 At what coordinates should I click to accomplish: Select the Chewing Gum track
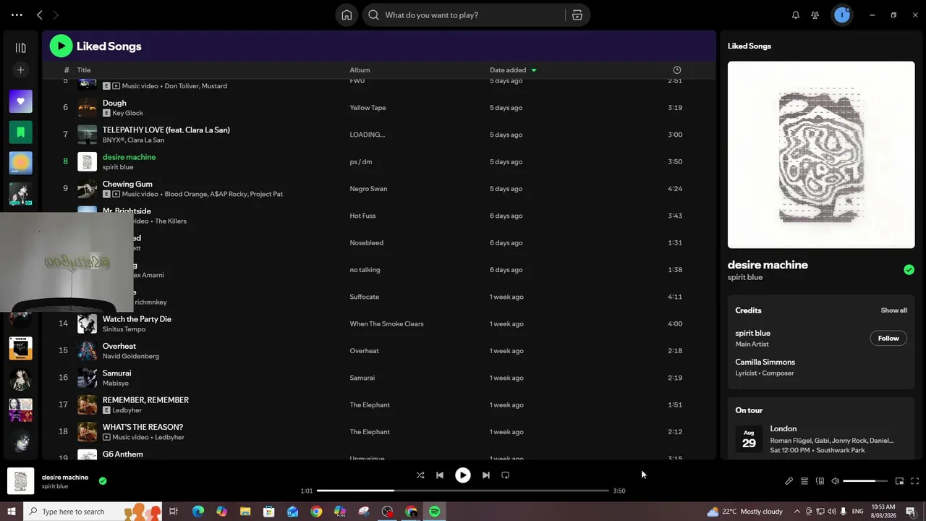point(127,184)
